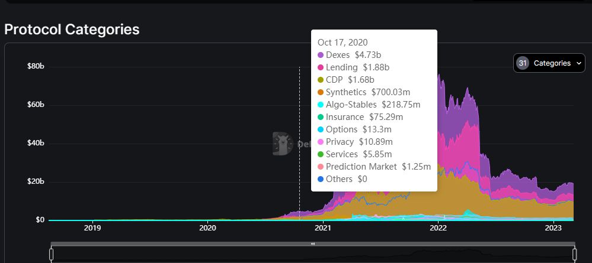Click the blue Others legend dot
The height and width of the screenshot is (263, 592).
click(x=321, y=179)
